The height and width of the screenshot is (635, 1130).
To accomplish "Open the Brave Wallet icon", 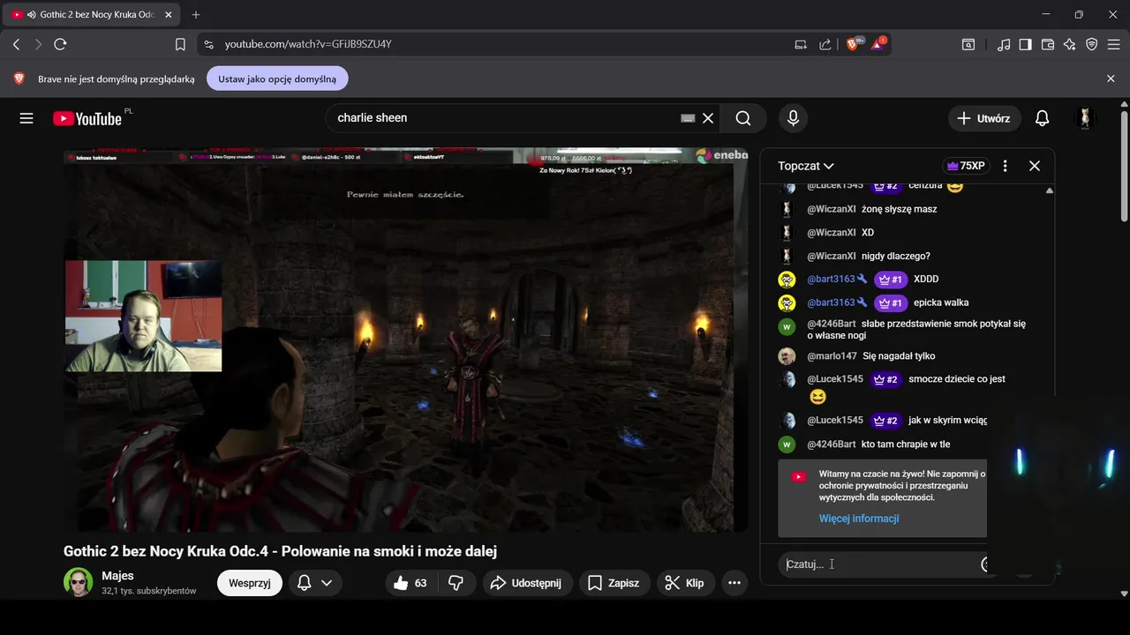I will [1048, 44].
